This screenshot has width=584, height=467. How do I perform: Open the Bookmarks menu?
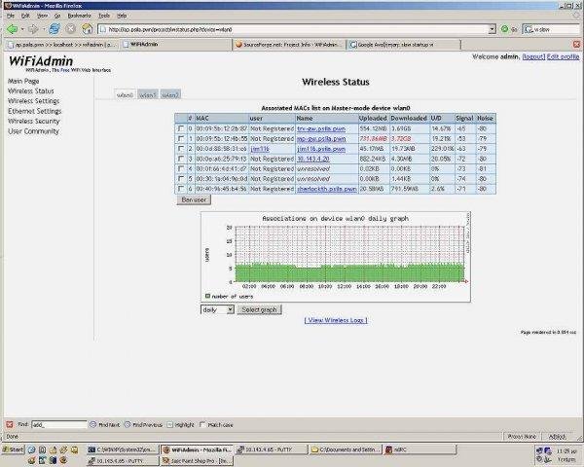coord(79,16)
